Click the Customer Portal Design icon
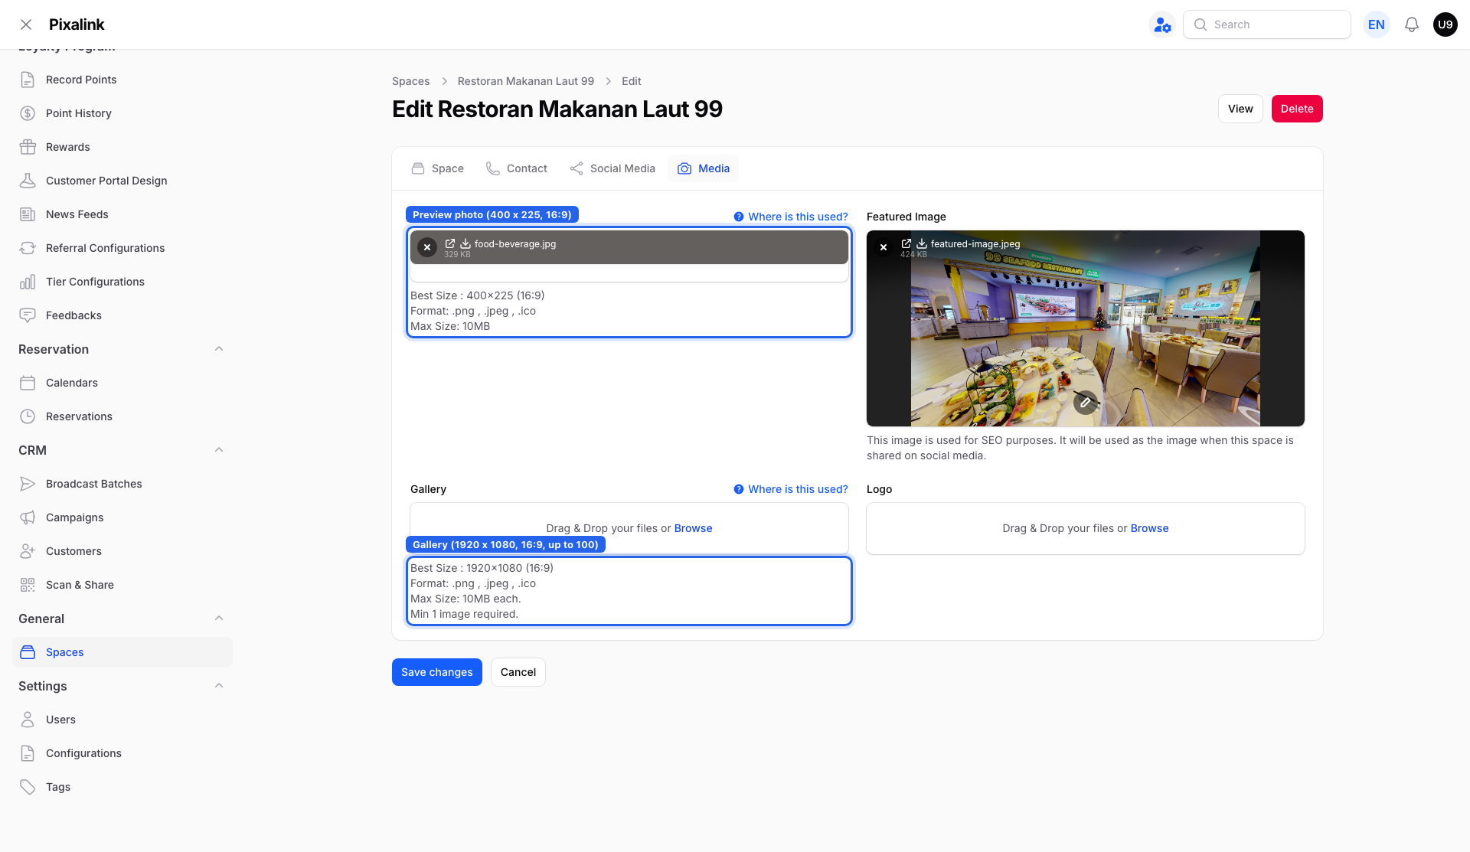This screenshot has width=1470, height=852. [28, 181]
